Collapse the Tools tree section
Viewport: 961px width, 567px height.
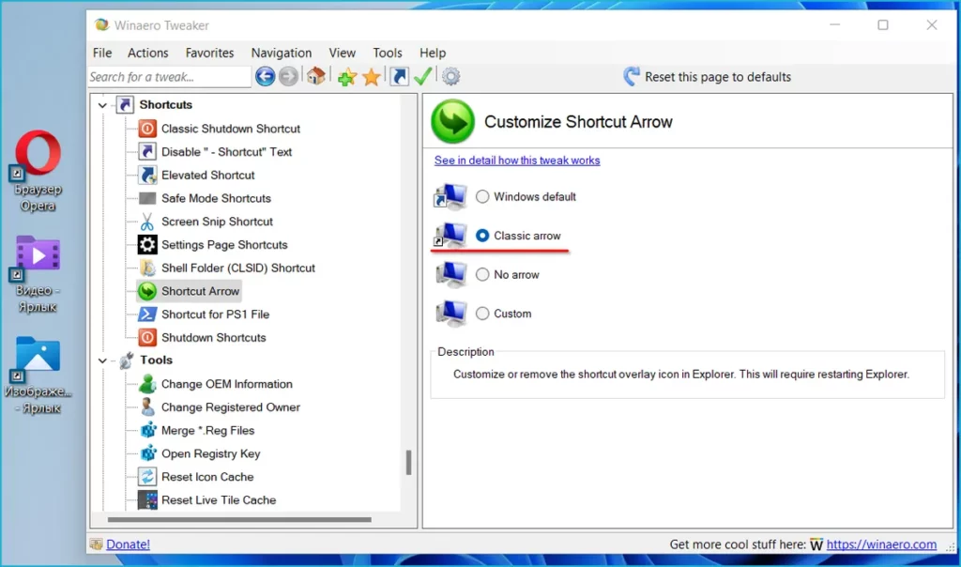[102, 360]
